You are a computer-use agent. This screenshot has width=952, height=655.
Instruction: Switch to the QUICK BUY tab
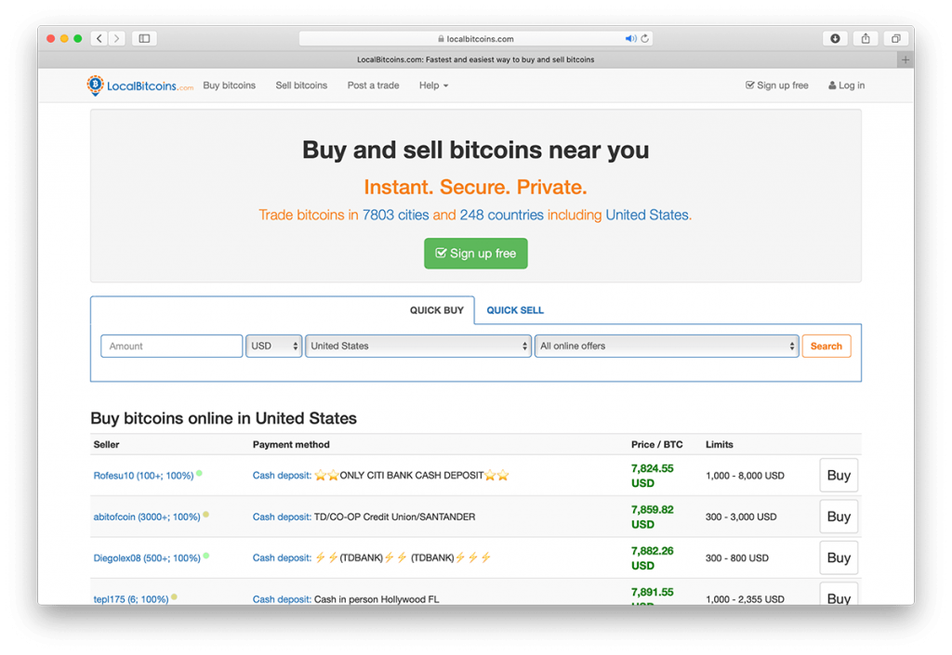tap(437, 310)
